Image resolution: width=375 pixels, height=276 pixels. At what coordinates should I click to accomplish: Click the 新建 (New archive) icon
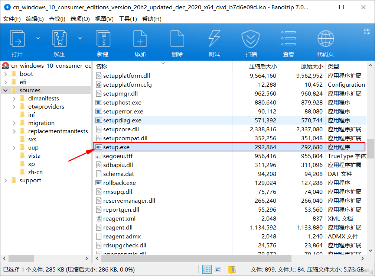coord(103,41)
